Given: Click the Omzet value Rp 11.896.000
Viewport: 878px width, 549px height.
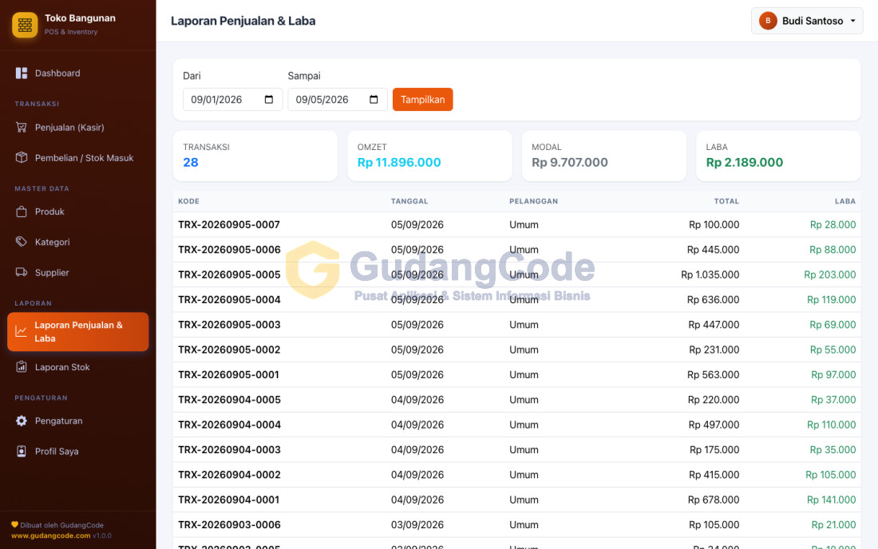Looking at the screenshot, I should tap(398, 162).
